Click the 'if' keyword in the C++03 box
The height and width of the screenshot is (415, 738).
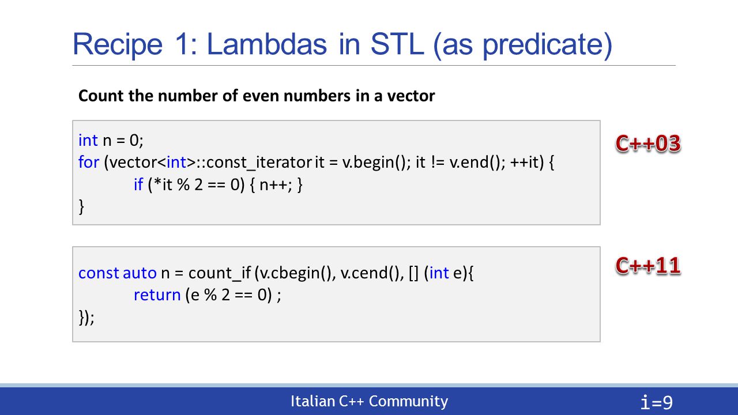pyautogui.click(x=138, y=184)
